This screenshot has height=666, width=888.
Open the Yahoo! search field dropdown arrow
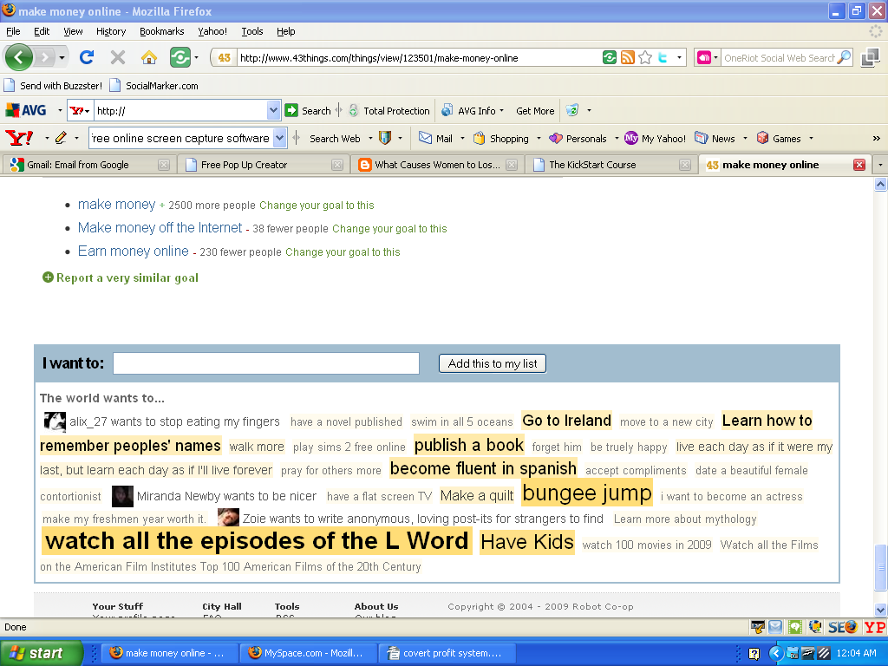pos(279,138)
